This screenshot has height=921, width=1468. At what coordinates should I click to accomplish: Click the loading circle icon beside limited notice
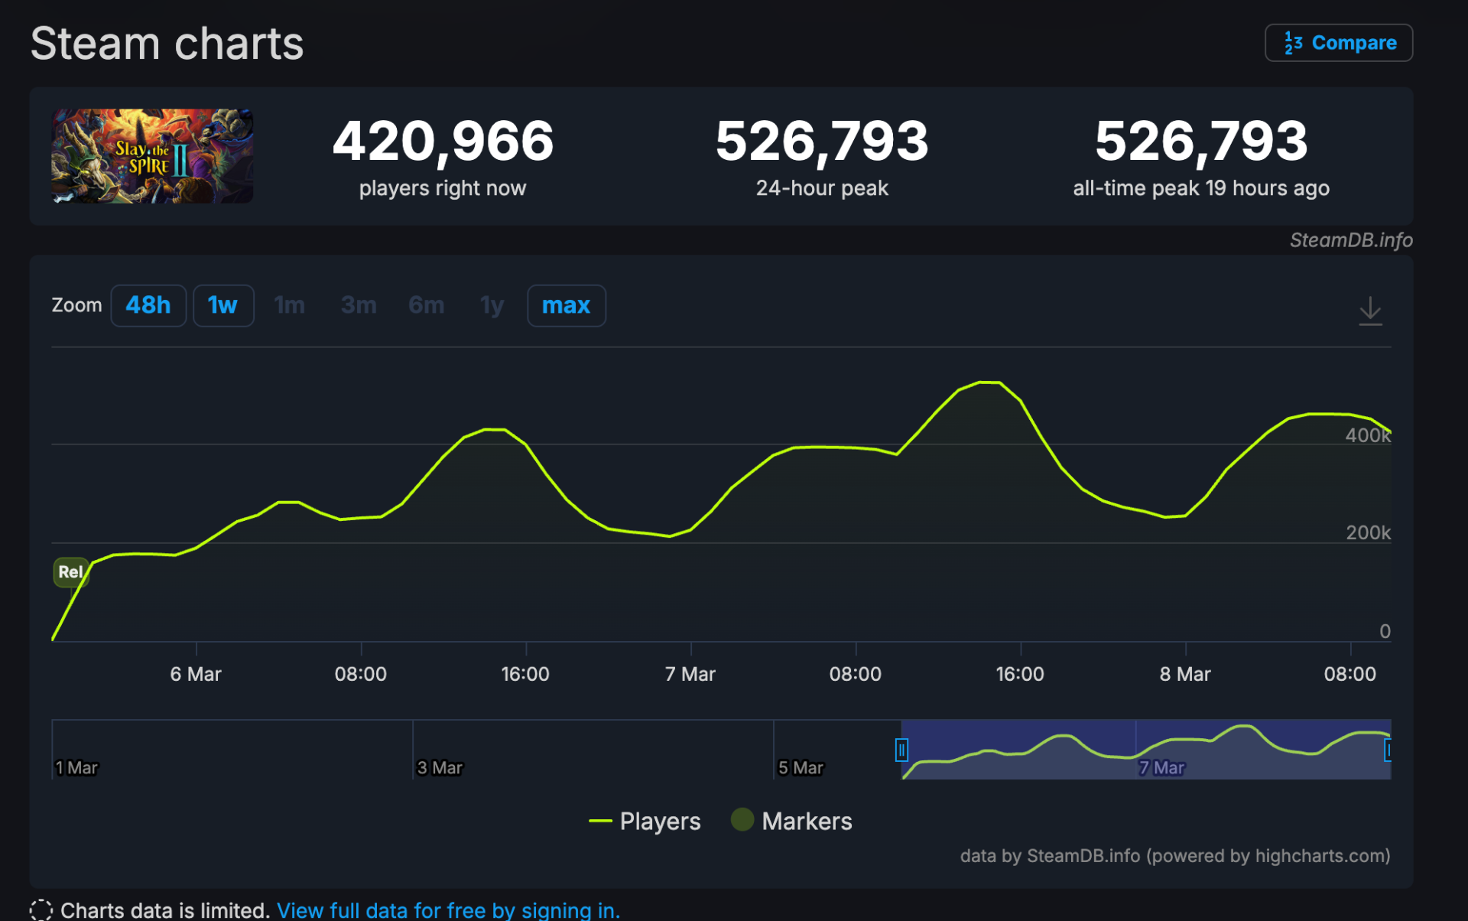point(41,910)
